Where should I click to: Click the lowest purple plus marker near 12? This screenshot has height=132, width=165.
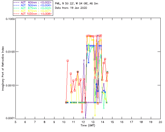(x=85, y=118)
